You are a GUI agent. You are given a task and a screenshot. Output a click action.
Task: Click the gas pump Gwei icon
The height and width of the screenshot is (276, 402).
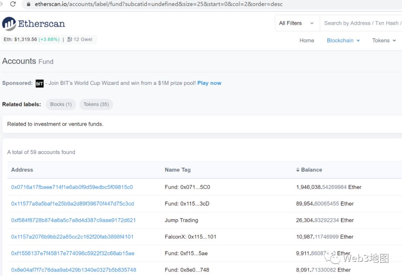coord(70,39)
